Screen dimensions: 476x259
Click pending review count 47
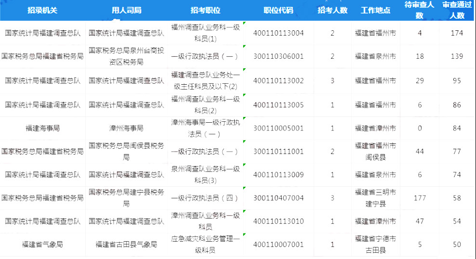tap(420, 221)
